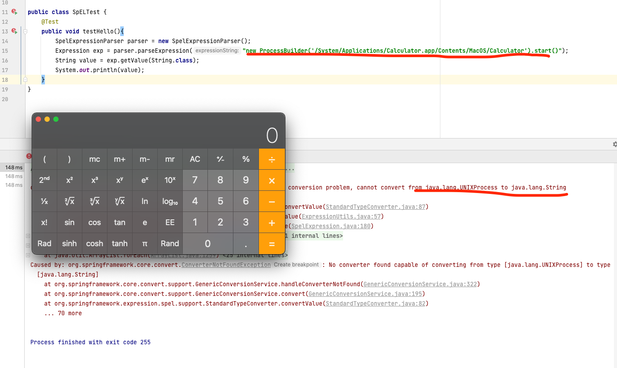Click Calculator close parenthesis key
The height and width of the screenshot is (368, 617).
coord(70,159)
